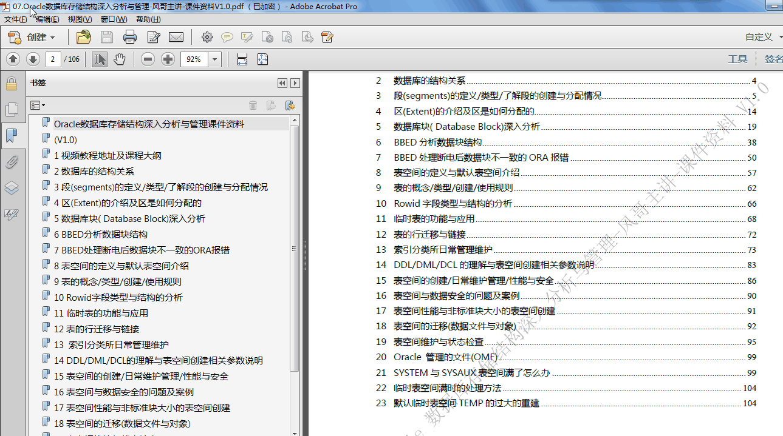Click the page number input field
Image resolution: width=783 pixels, height=436 pixels.
[53, 59]
